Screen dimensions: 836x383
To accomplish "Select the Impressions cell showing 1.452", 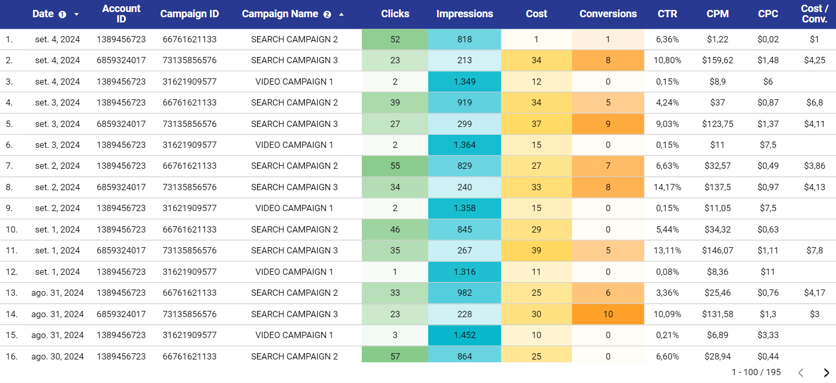I will [464, 335].
